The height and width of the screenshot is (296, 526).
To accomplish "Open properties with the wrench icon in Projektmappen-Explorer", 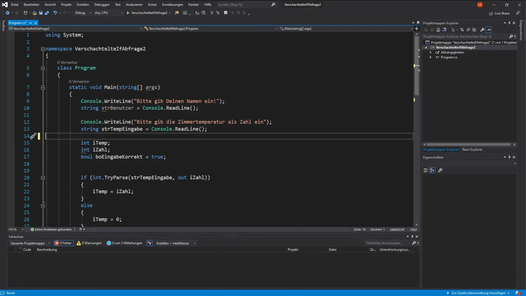I will 482,30.
